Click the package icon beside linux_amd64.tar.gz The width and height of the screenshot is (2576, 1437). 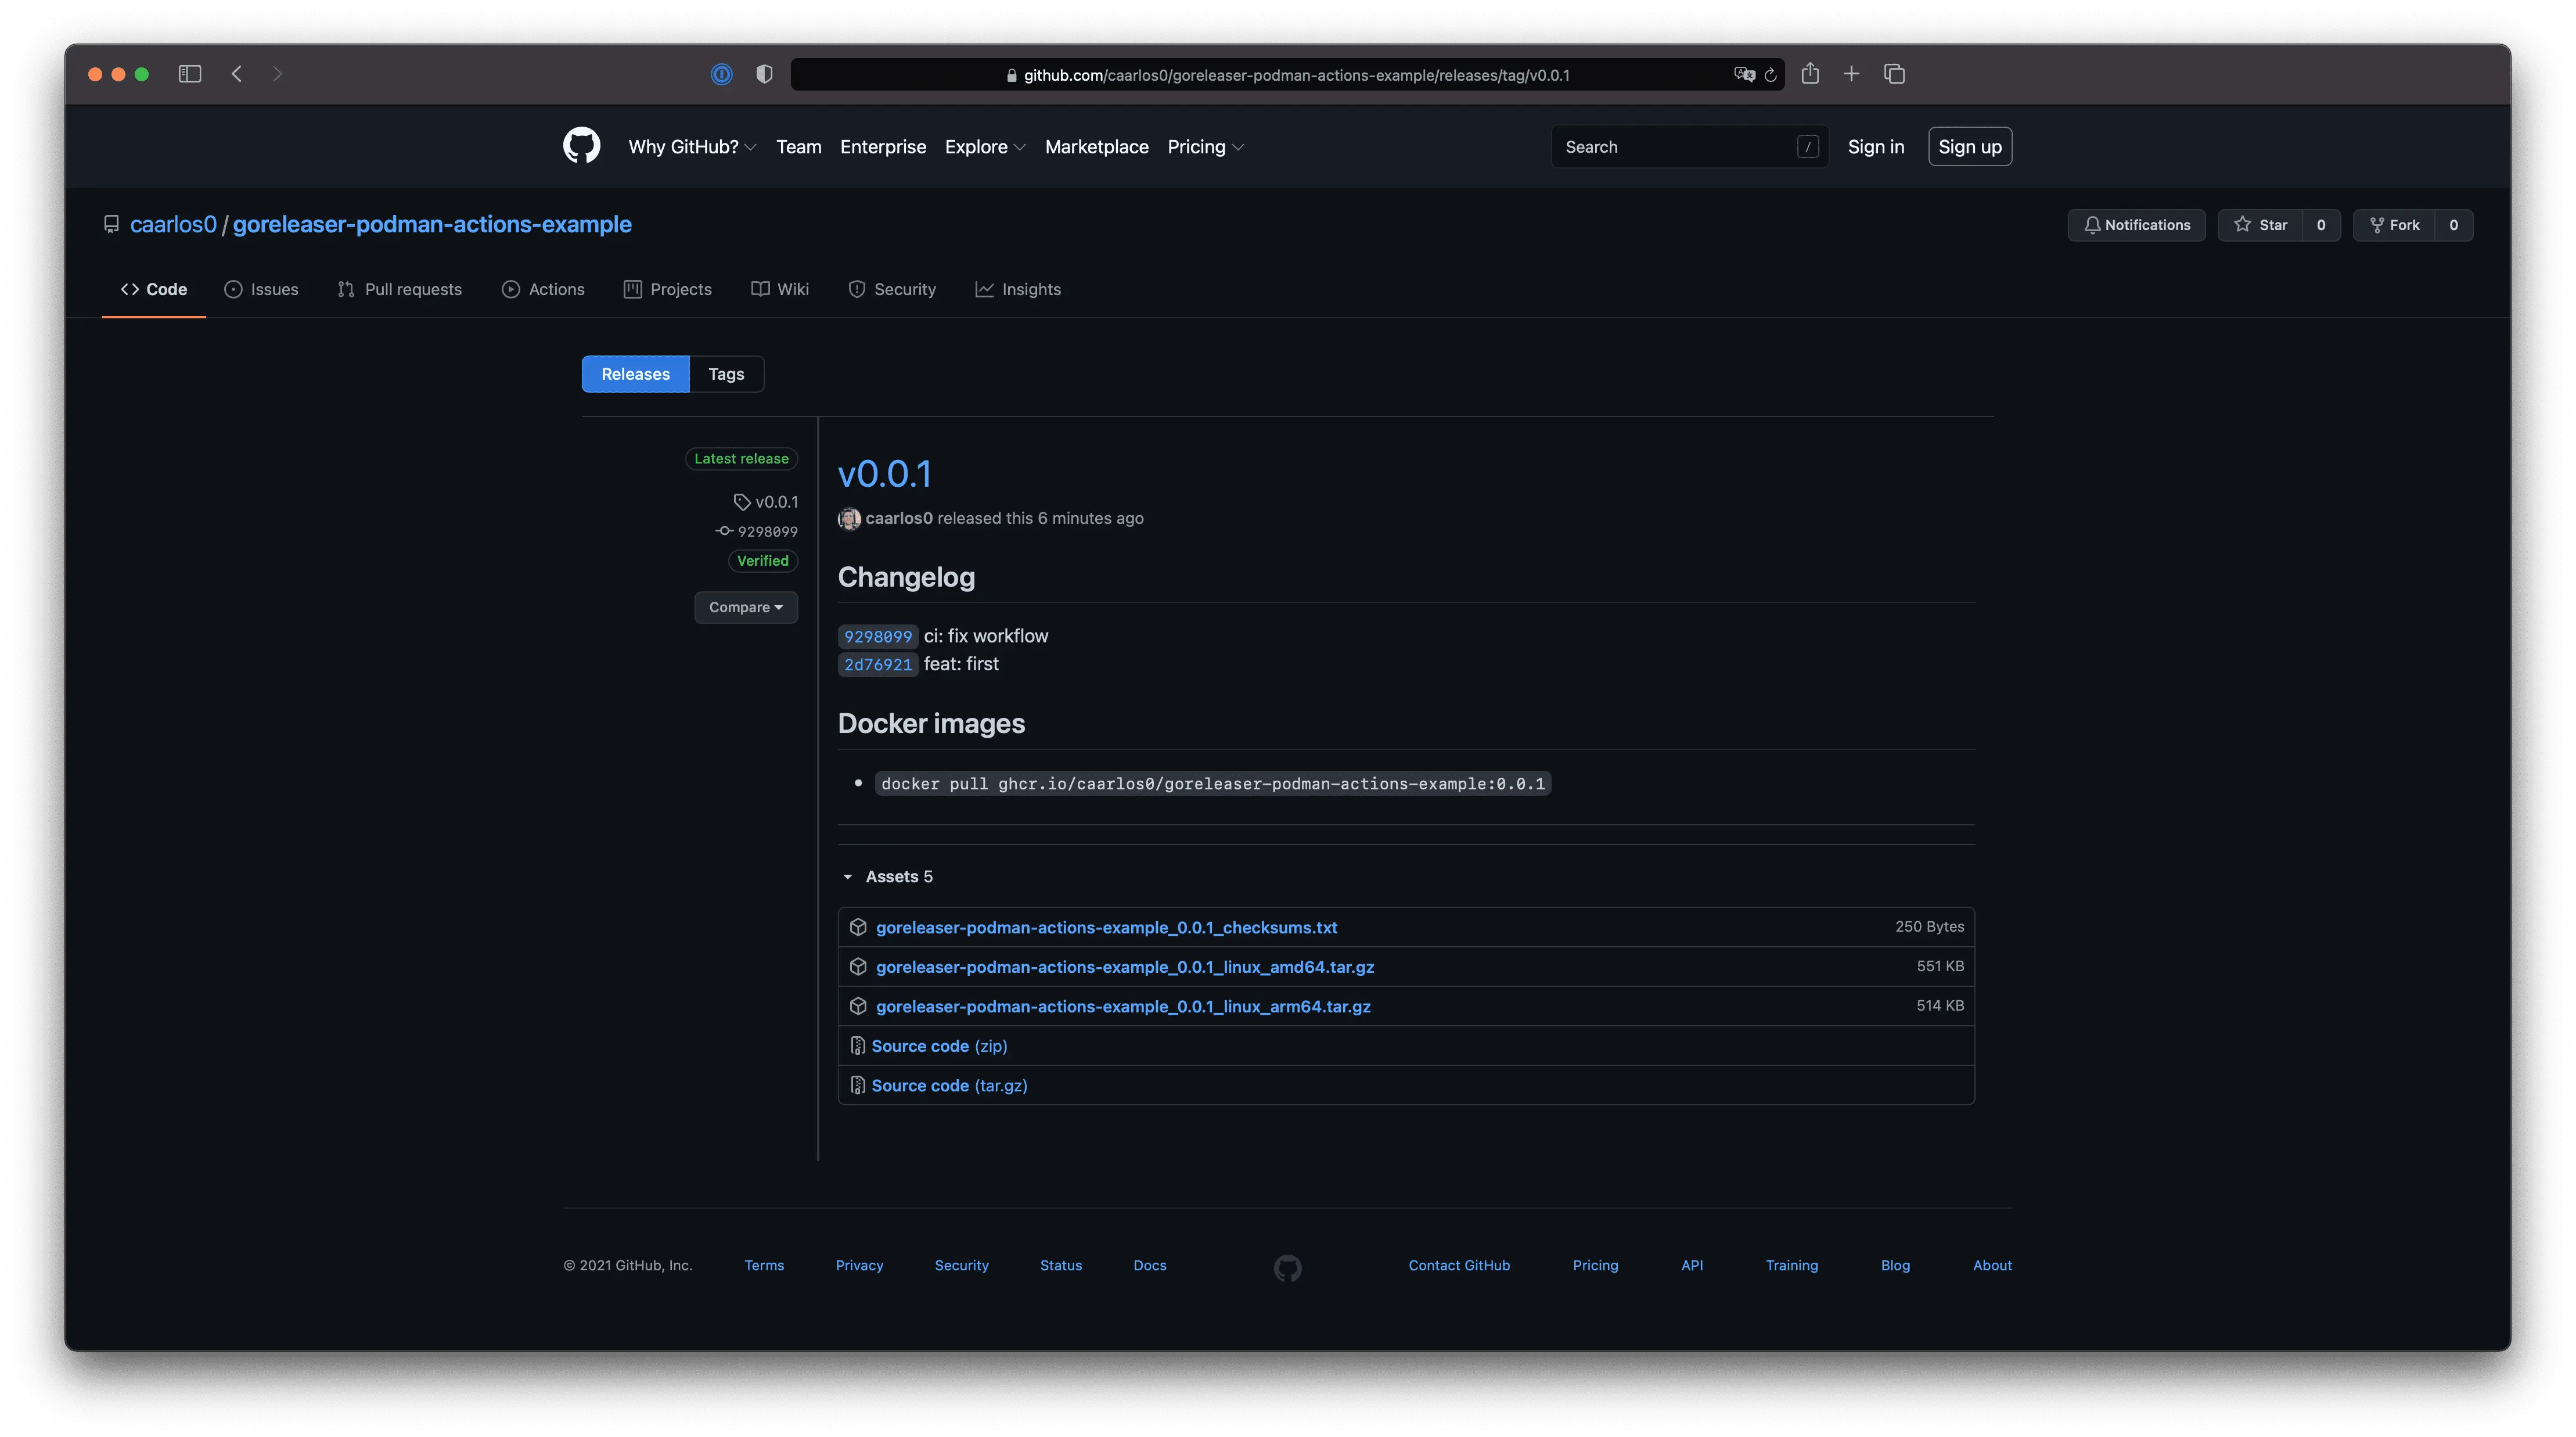[858, 966]
